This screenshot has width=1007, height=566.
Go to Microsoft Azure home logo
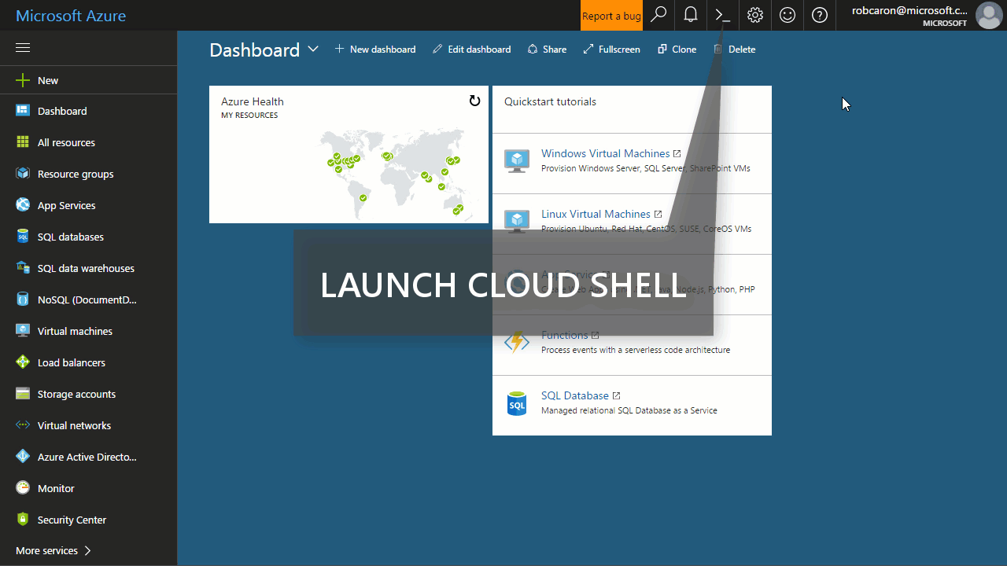click(71, 16)
